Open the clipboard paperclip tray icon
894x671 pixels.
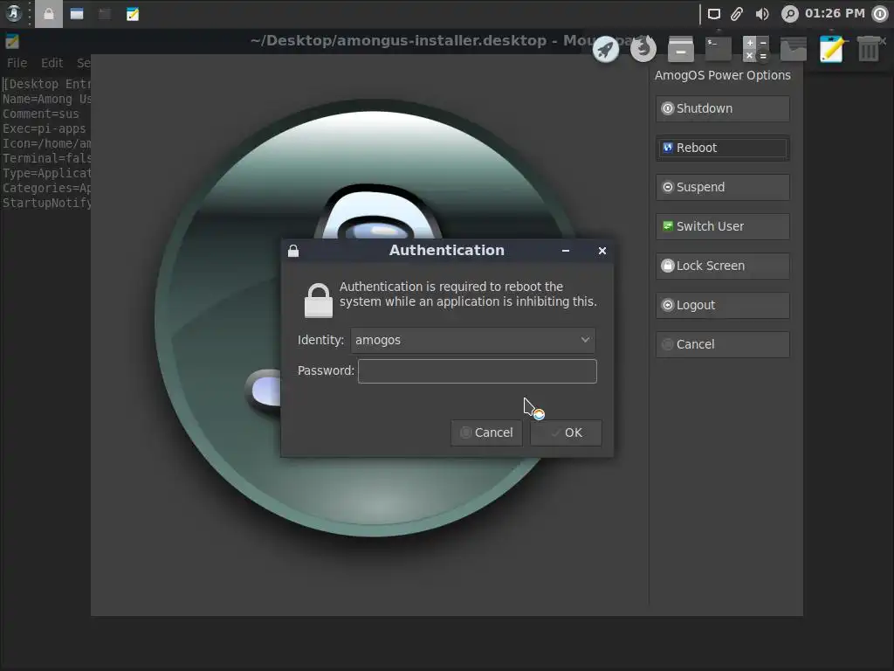click(x=737, y=14)
